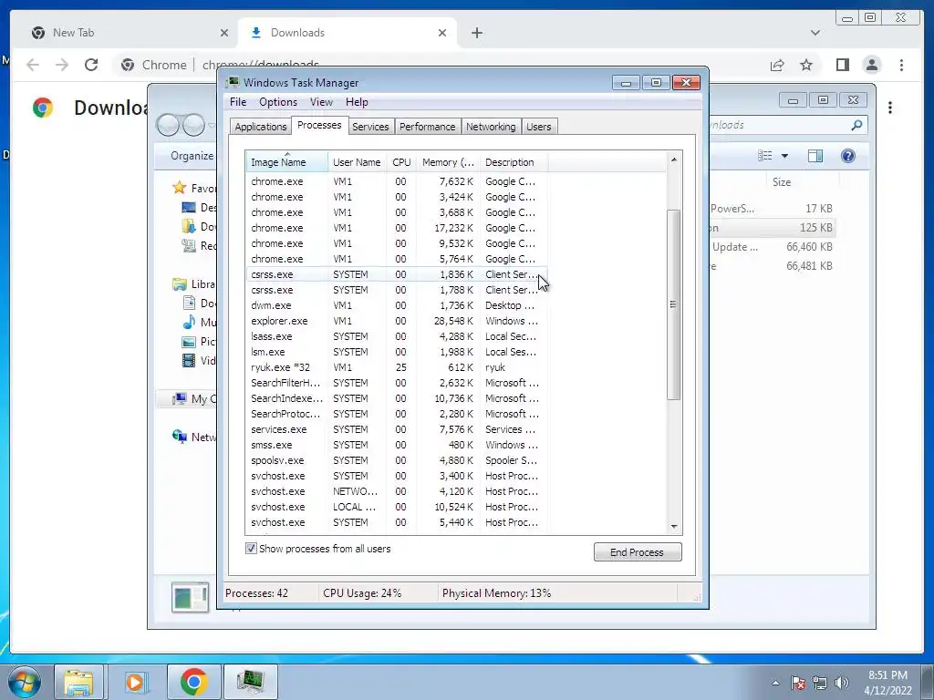Click Action Center flag tray icon
The image size is (934, 700).
[798, 683]
